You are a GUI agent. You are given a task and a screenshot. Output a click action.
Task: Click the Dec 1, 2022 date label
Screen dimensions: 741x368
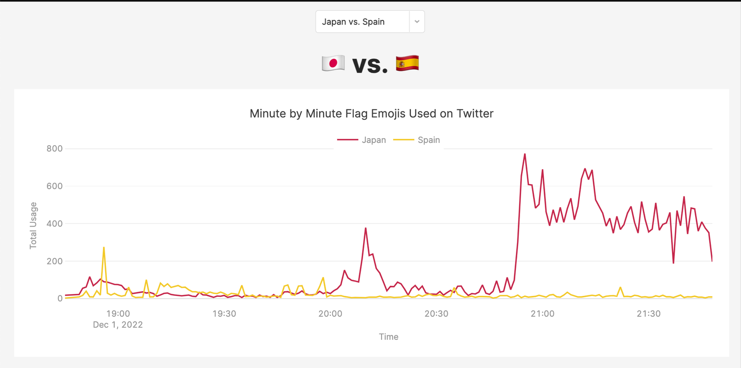pos(118,325)
